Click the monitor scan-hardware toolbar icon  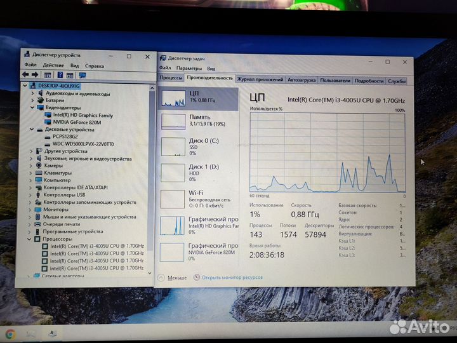pos(83,75)
